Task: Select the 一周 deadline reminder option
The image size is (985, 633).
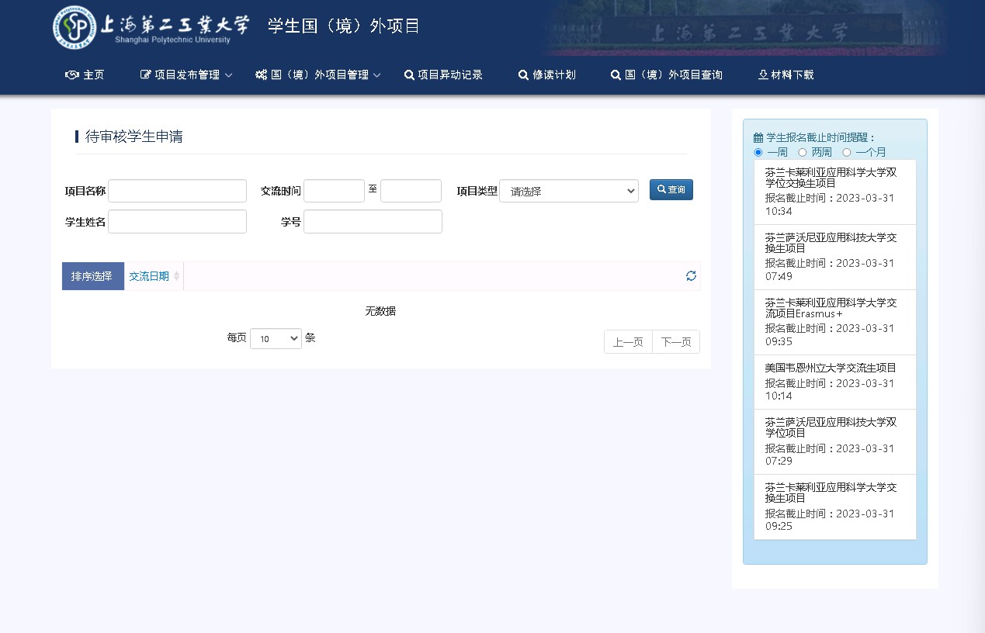Action: pyautogui.click(x=758, y=153)
